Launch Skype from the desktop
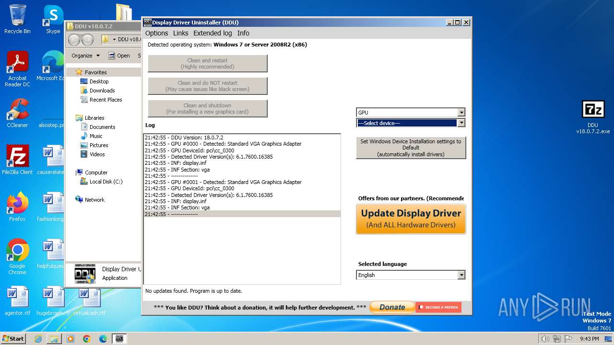The width and height of the screenshot is (614, 345). tap(53, 19)
